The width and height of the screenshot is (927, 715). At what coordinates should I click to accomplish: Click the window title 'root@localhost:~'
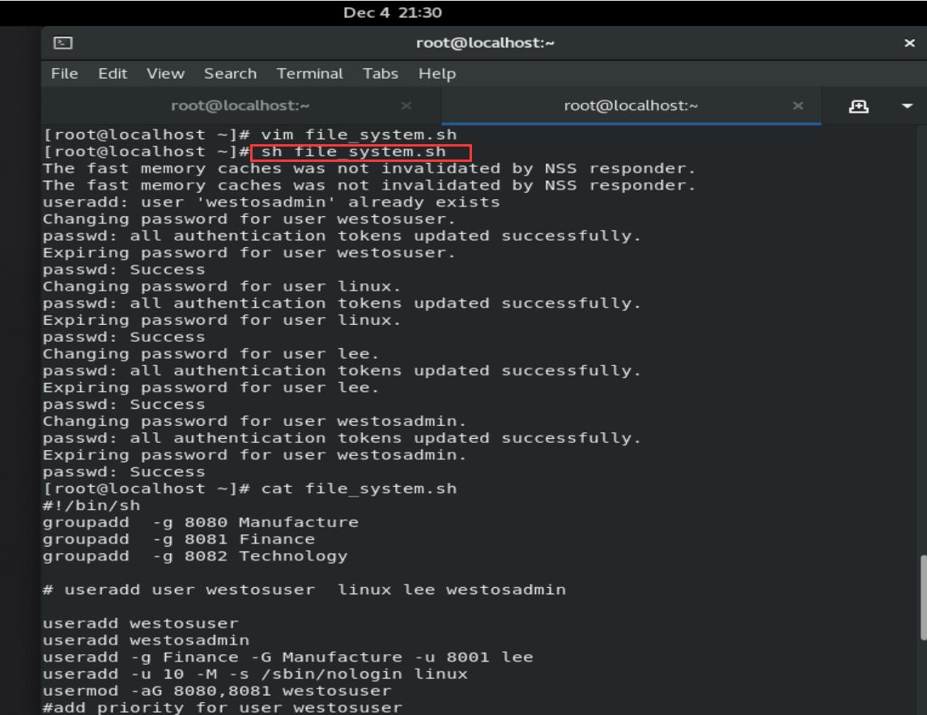[485, 43]
